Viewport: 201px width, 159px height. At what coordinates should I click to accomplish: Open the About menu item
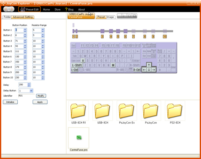pos(81,10)
